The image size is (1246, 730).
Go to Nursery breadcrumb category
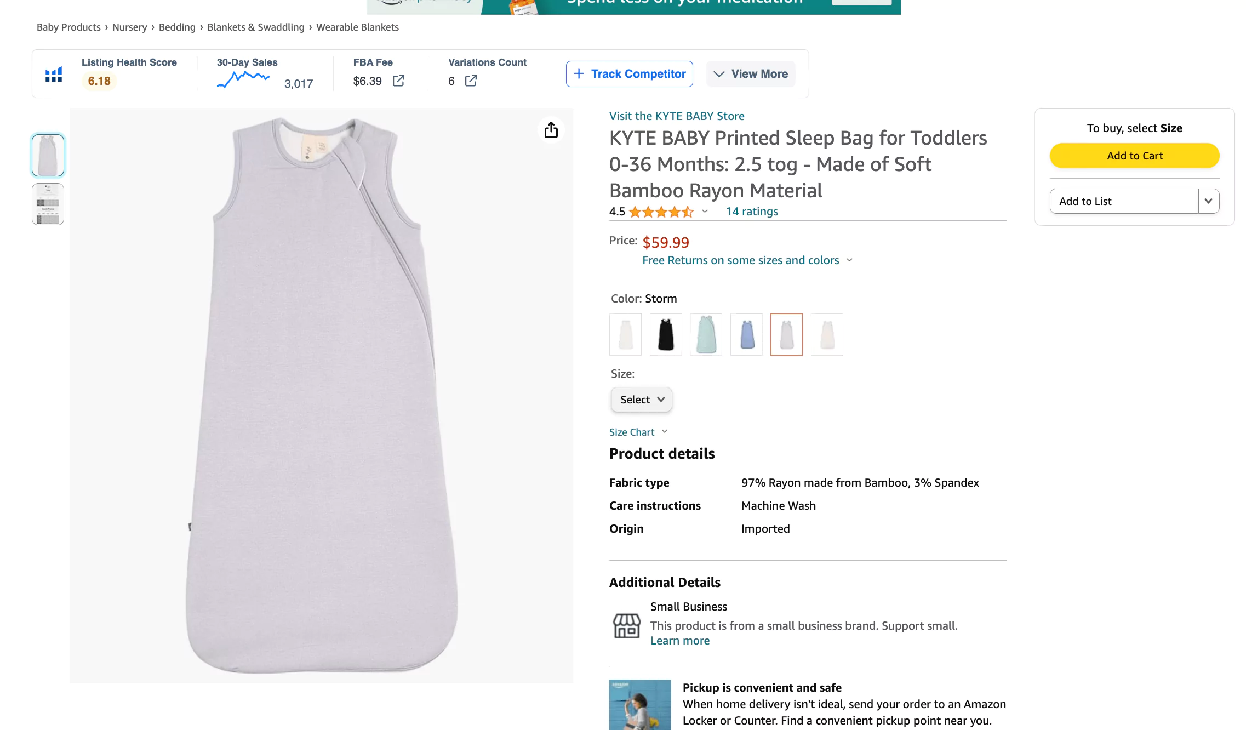pyautogui.click(x=129, y=27)
